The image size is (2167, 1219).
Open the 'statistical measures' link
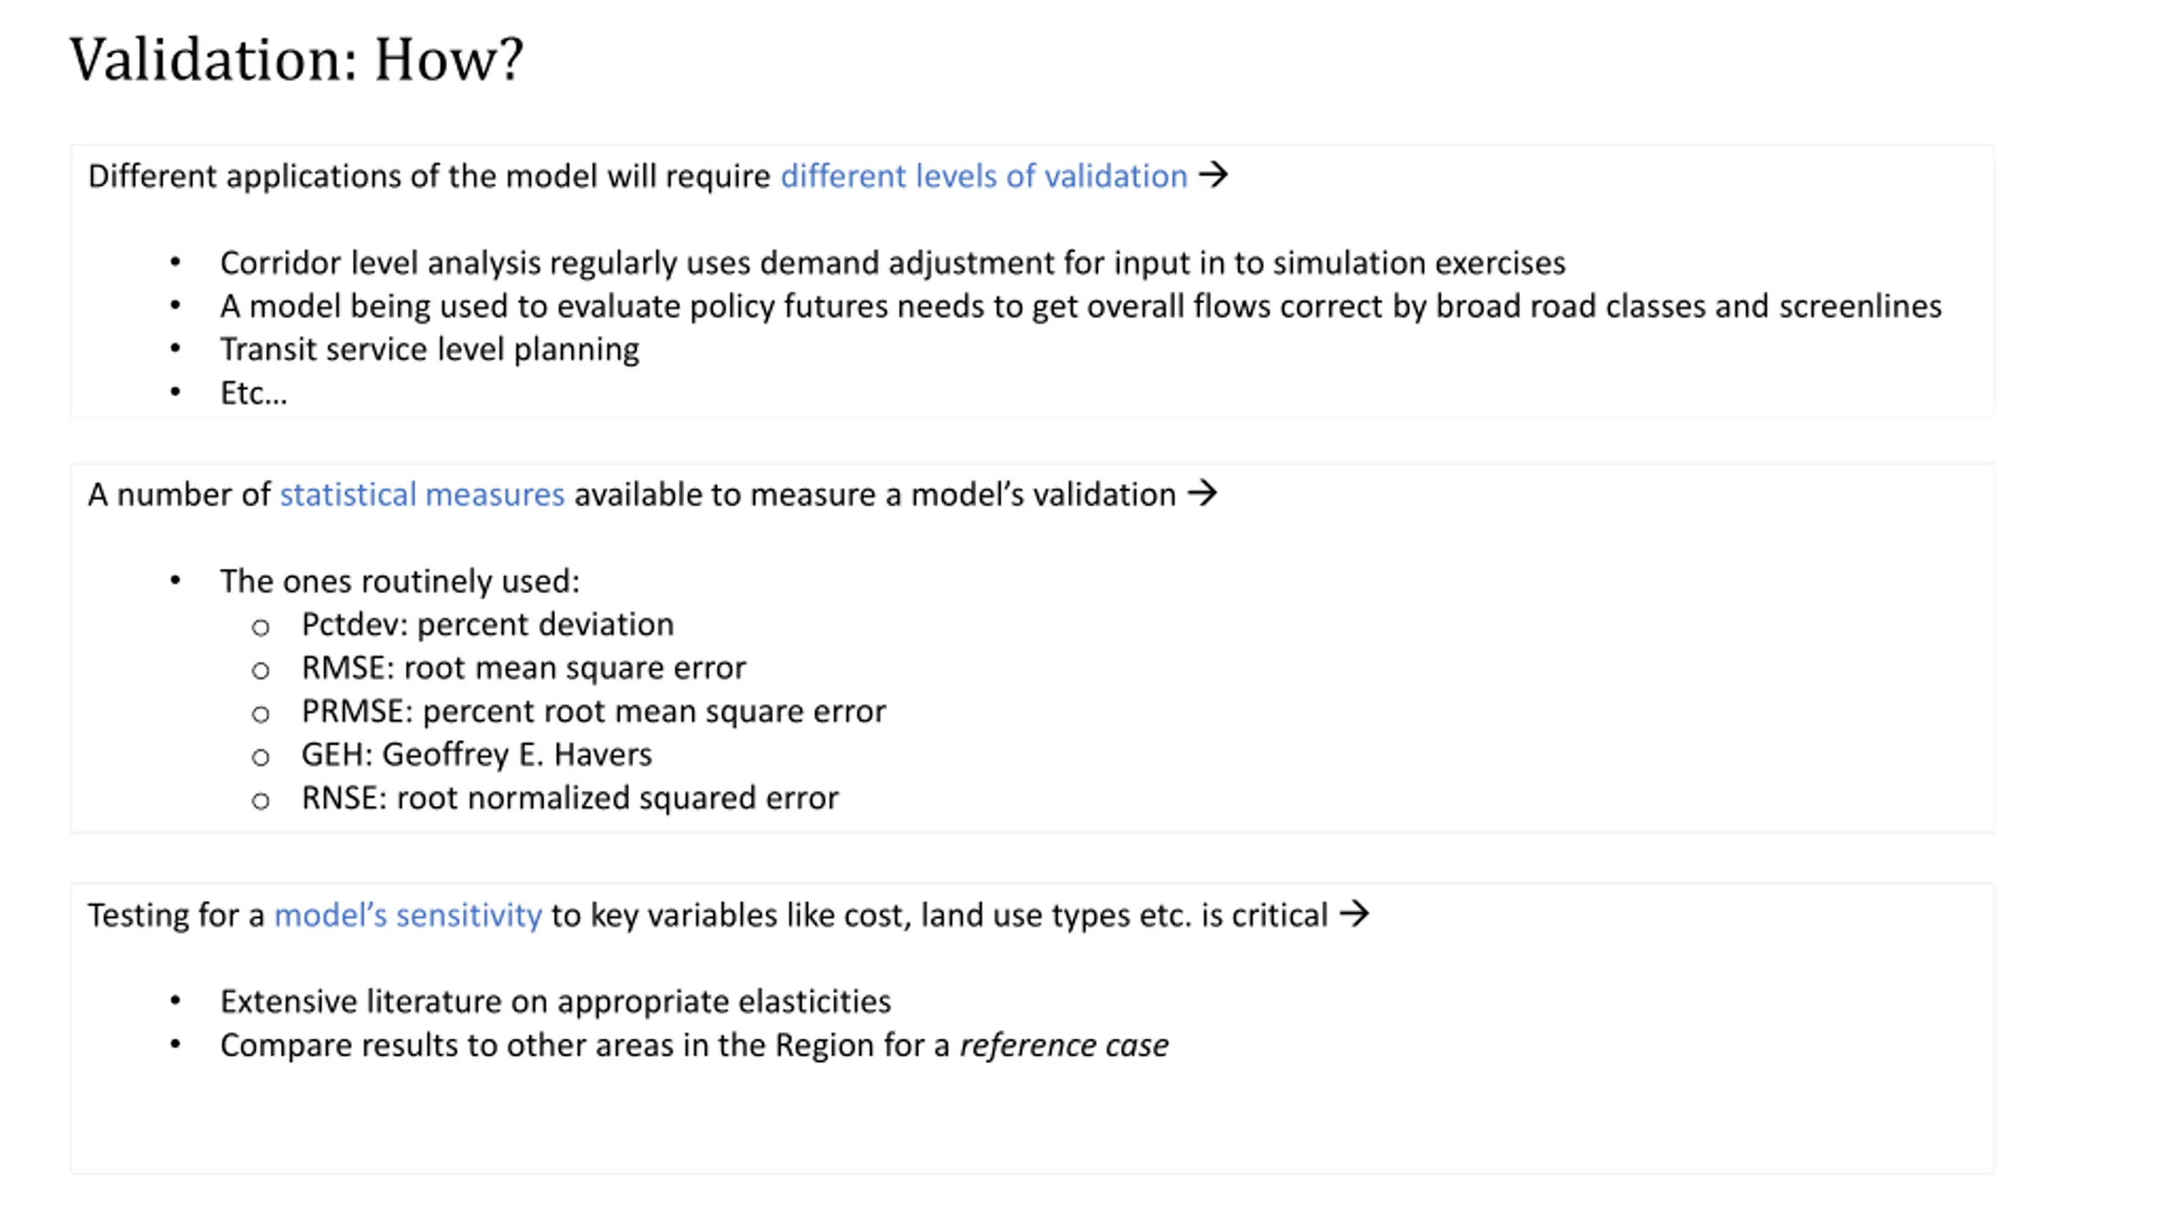click(422, 494)
